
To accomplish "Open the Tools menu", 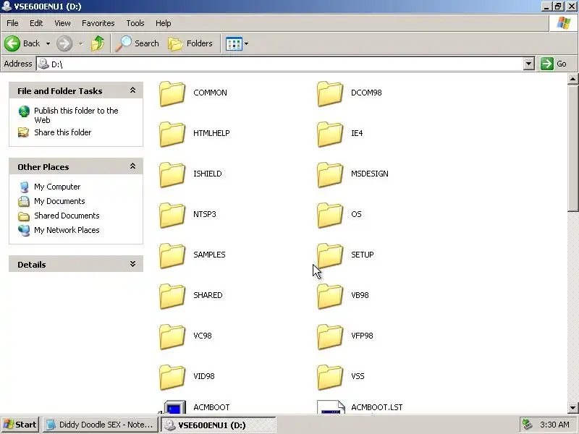I will (x=135, y=23).
